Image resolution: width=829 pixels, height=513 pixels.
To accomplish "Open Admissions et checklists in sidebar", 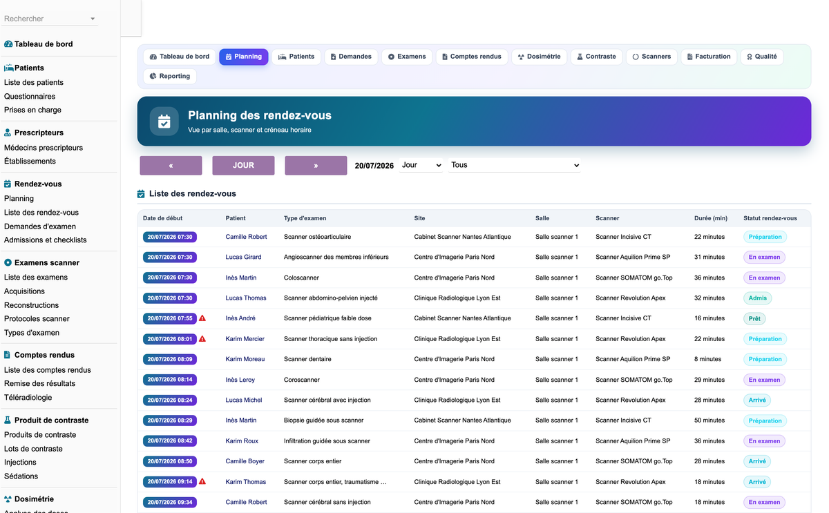I will 46,240.
